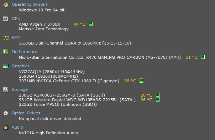Click the Windows flag Operating System icon

coord(6,5)
